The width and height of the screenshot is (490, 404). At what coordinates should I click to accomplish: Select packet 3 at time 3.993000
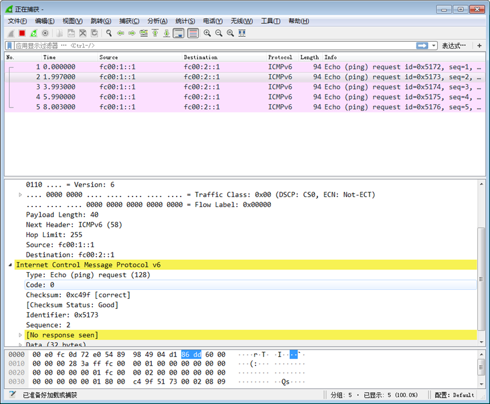point(245,87)
